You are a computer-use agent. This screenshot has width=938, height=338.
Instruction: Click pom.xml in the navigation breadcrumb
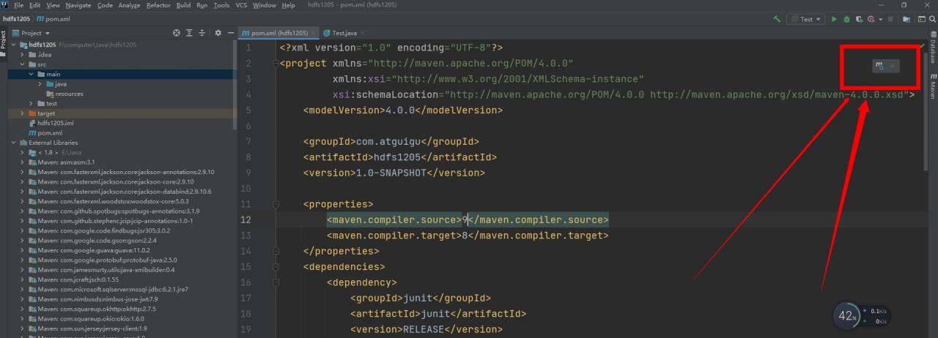[52, 19]
